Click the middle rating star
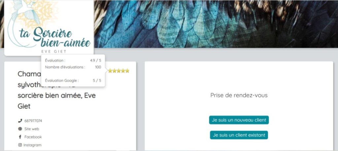 (x=119, y=71)
